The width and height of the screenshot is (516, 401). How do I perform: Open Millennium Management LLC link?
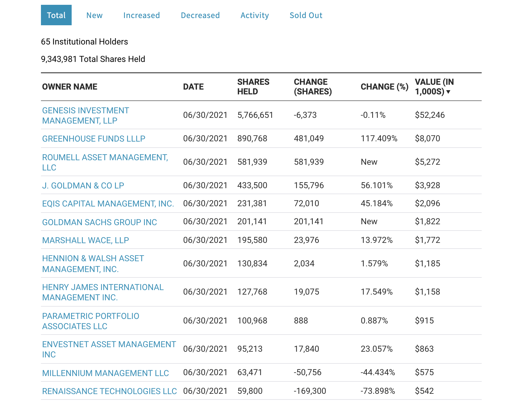(x=105, y=373)
